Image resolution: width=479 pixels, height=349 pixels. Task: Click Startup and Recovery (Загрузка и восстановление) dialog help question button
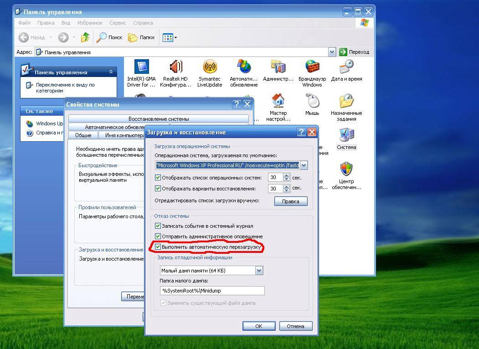[x=301, y=132]
